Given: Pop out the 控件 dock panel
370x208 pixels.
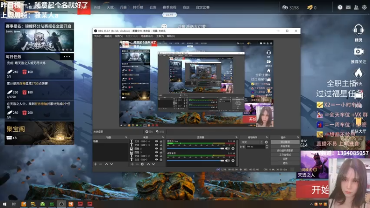Looking at the screenshot, I should 298,137.
